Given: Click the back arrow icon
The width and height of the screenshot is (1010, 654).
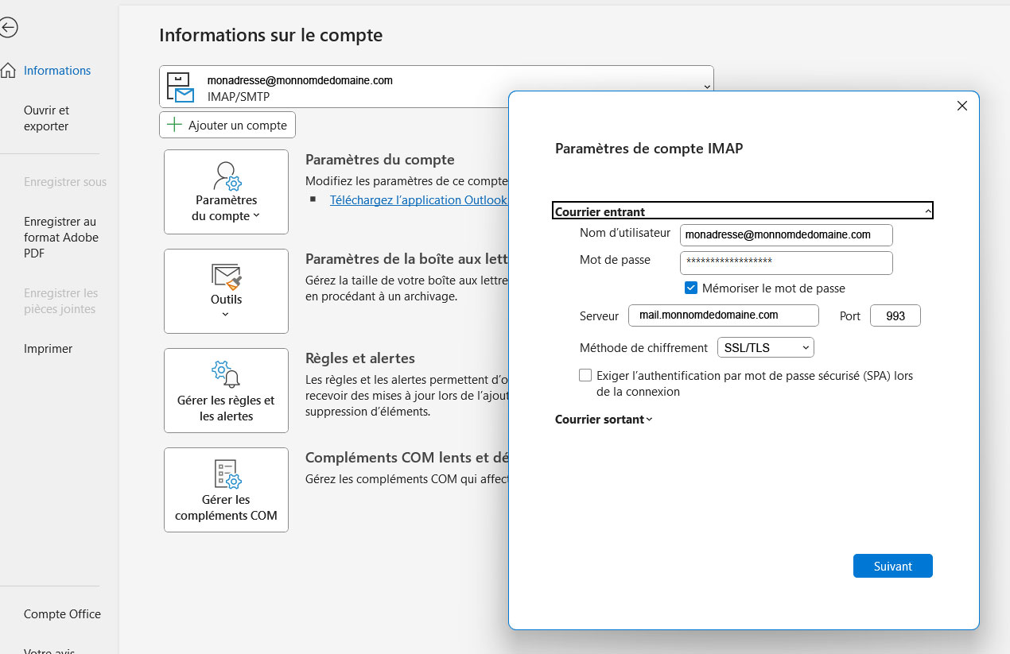Looking at the screenshot, I should click(x=8, y=28).
